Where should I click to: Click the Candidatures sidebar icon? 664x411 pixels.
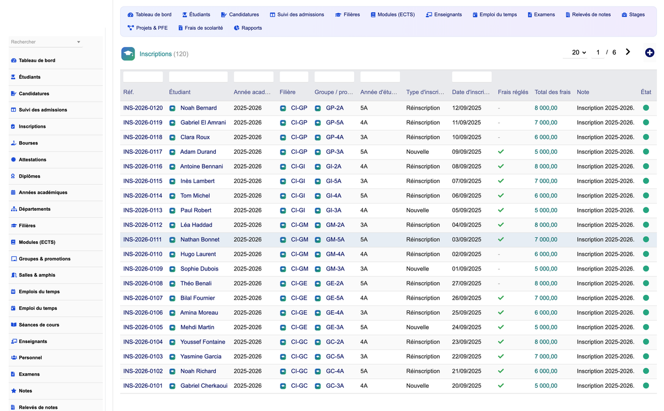tap(13, 93)
